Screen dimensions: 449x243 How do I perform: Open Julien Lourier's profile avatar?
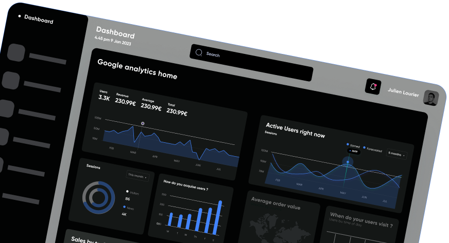(430, 98)
